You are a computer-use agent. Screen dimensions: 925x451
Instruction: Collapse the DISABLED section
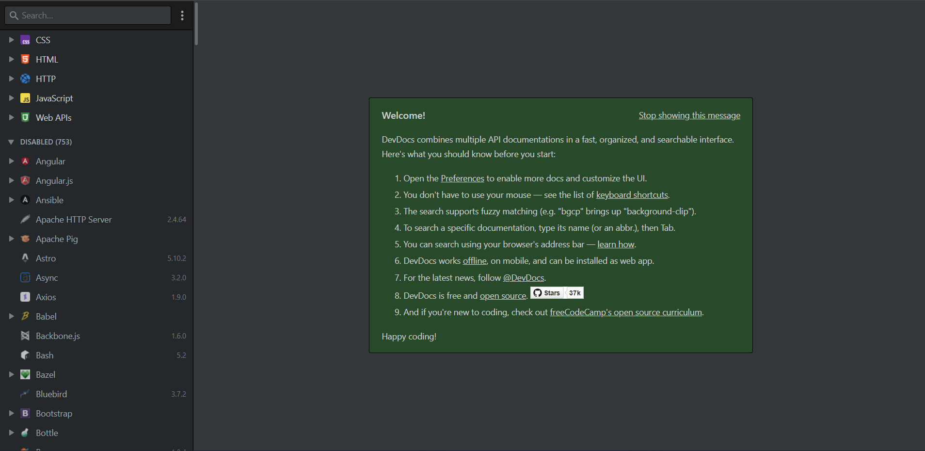pos(11,142)
